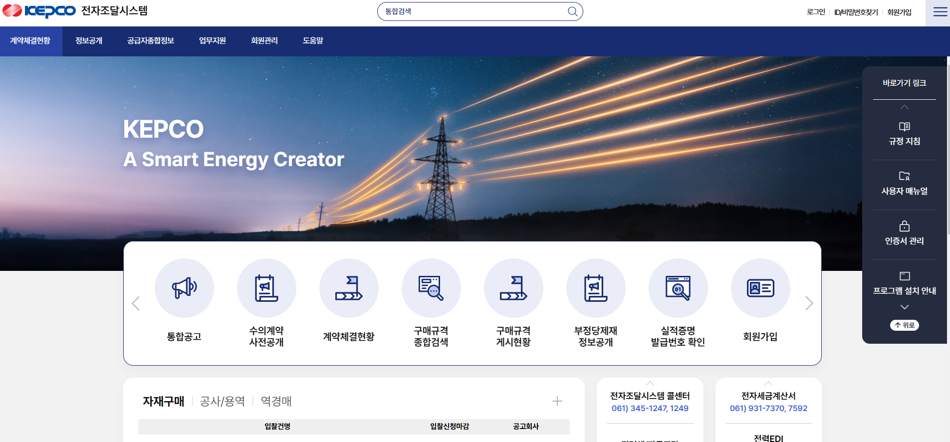The image size is (950, 442).
Task: Open 인증서 관리 lock icon
Action: pyautogui.click(x=904, y=226)
